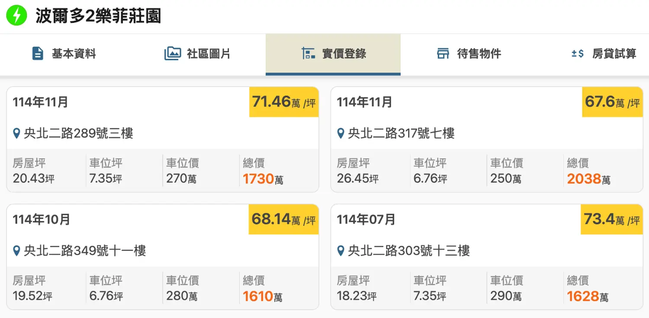This screenshot has width=649, height=318.
Task: Click the 71.46萬/坪 yellow price badge
Action: tap(284, 102)
